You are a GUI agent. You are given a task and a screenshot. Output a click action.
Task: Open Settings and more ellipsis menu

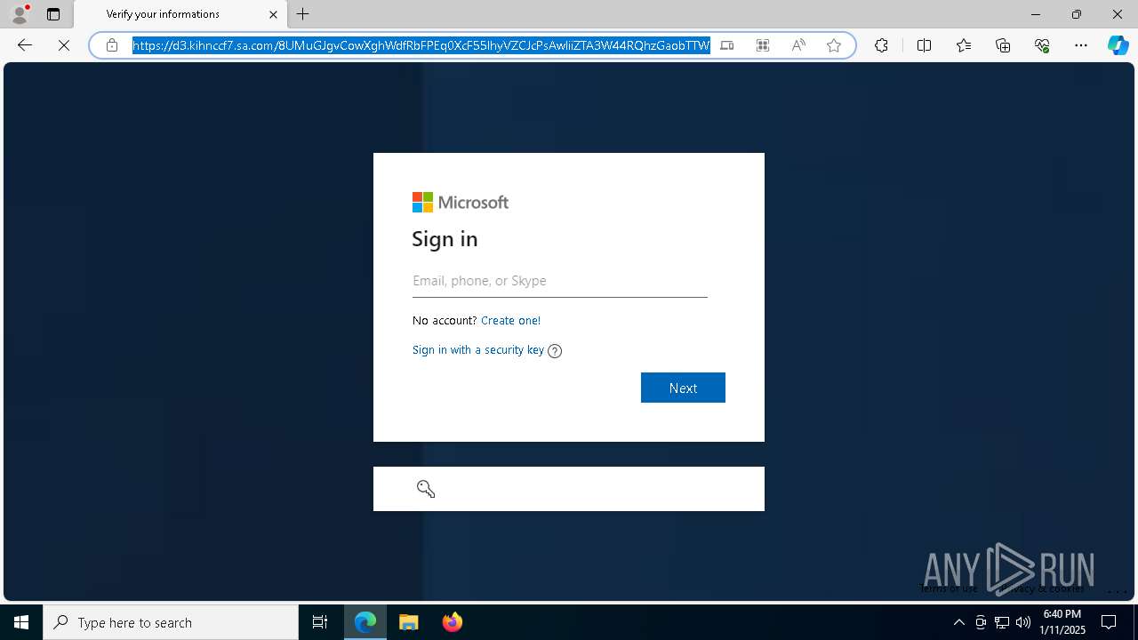tap(1081, 45)
